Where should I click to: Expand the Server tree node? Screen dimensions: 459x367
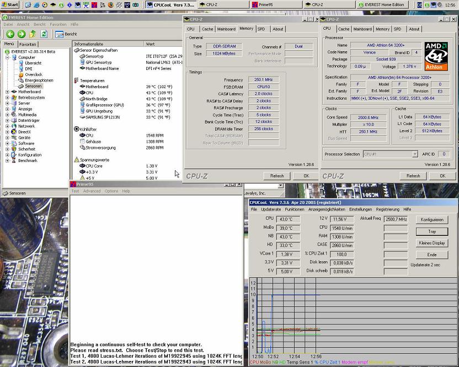click(x=7, y=103)
